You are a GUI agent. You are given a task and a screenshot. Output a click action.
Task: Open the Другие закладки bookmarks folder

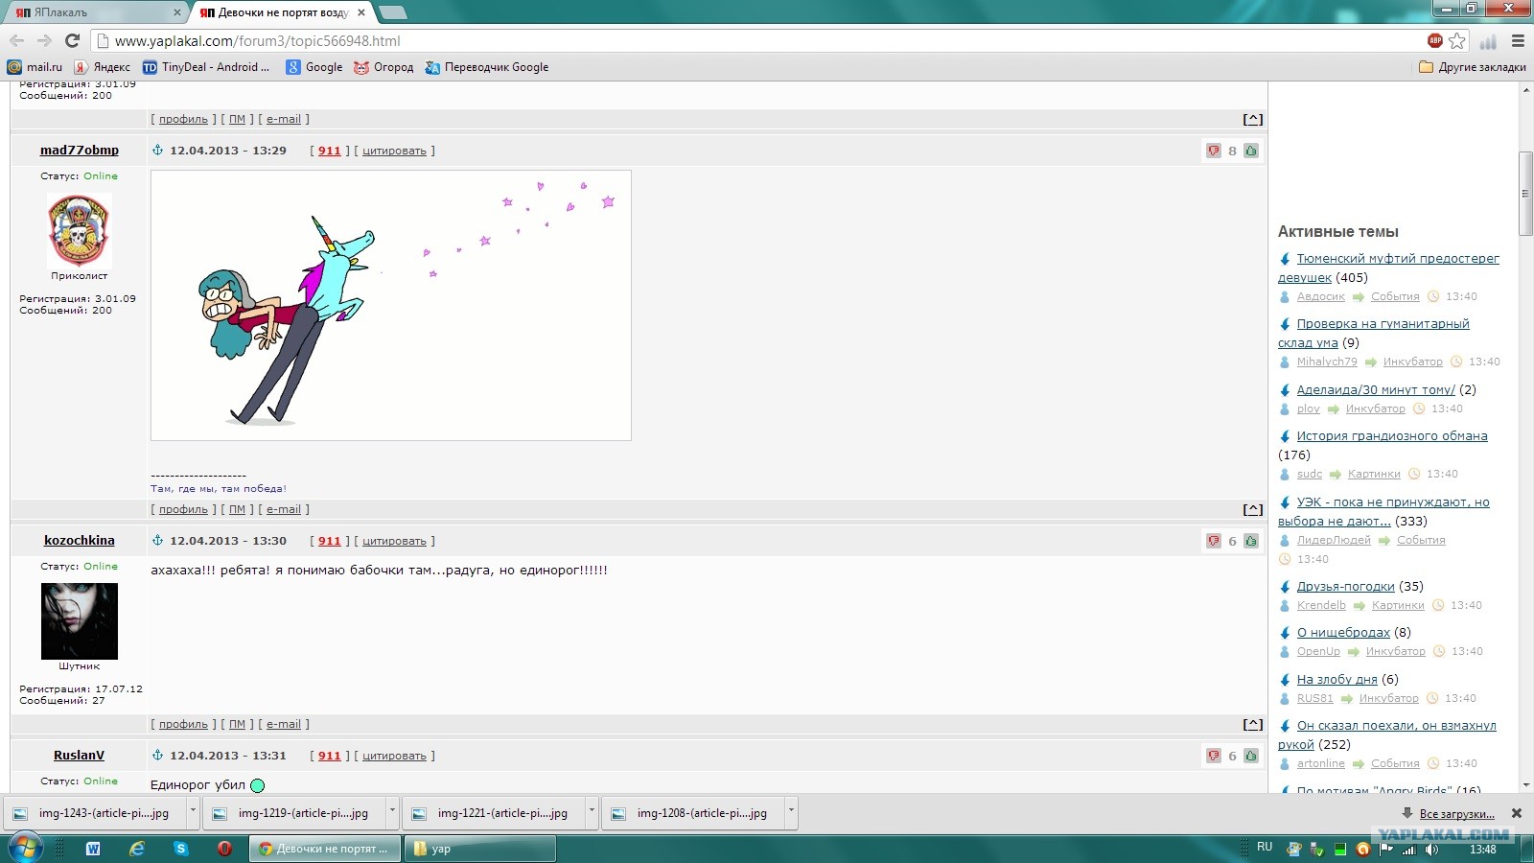coord(1472,67)
